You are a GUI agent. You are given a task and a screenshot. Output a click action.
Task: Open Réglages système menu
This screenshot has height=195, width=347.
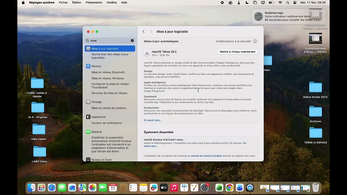pyautogui.click(x=42, y=2)
